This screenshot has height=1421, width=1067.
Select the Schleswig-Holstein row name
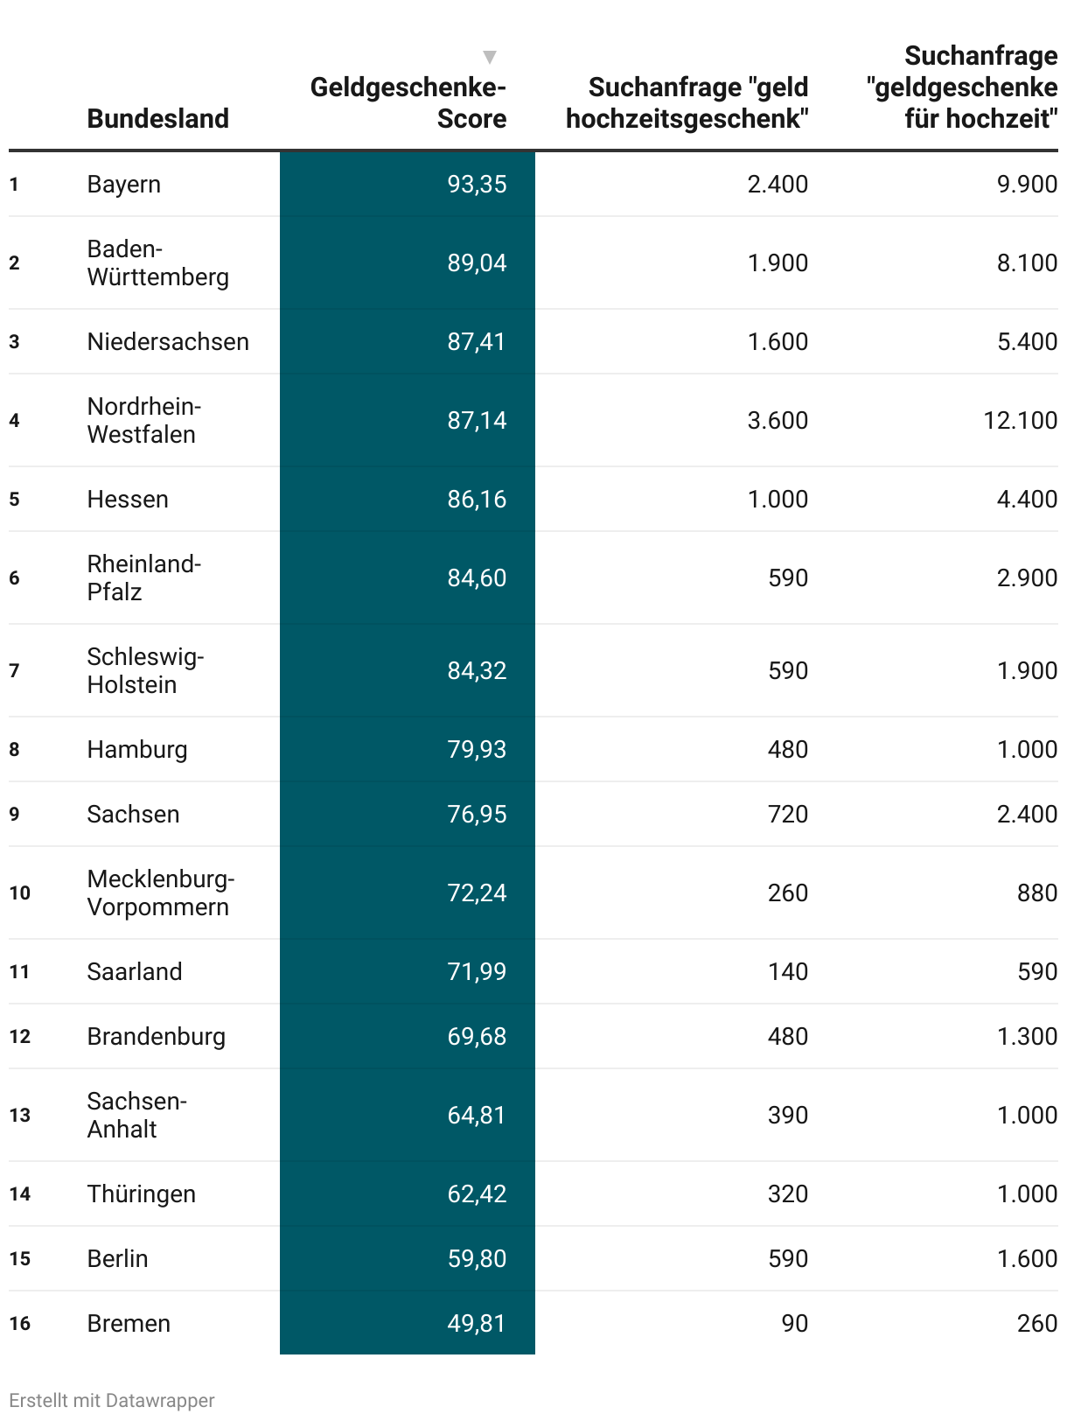(x=145, y=670)
